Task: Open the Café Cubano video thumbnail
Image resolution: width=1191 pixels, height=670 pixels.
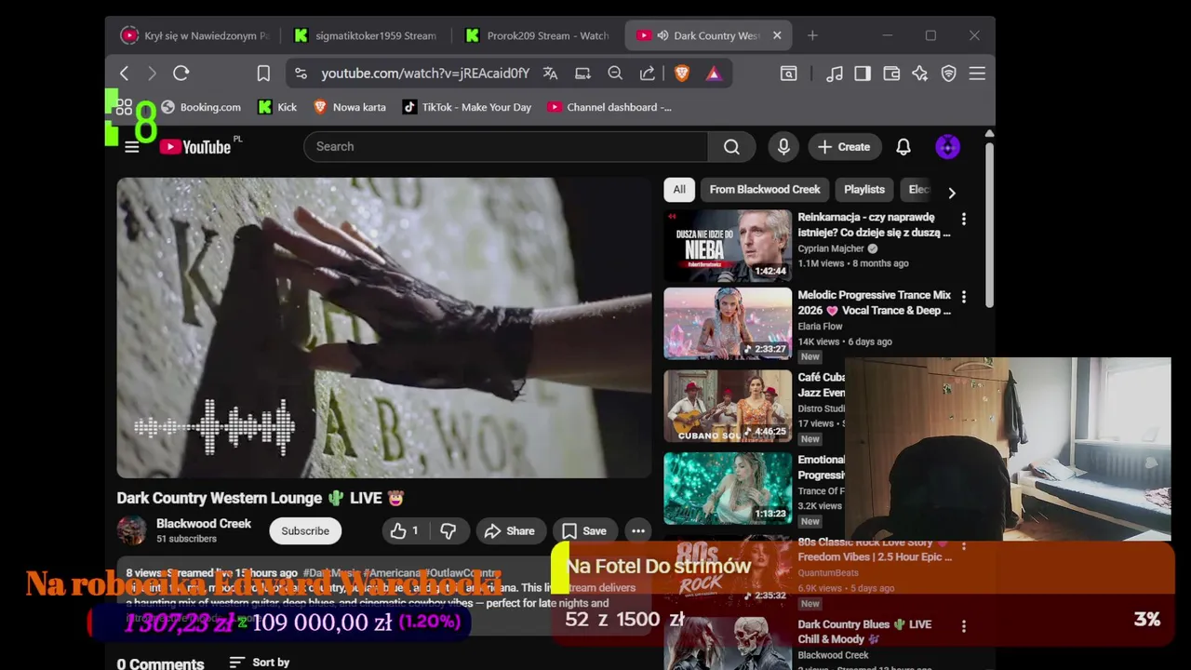Action: point(728,406)
